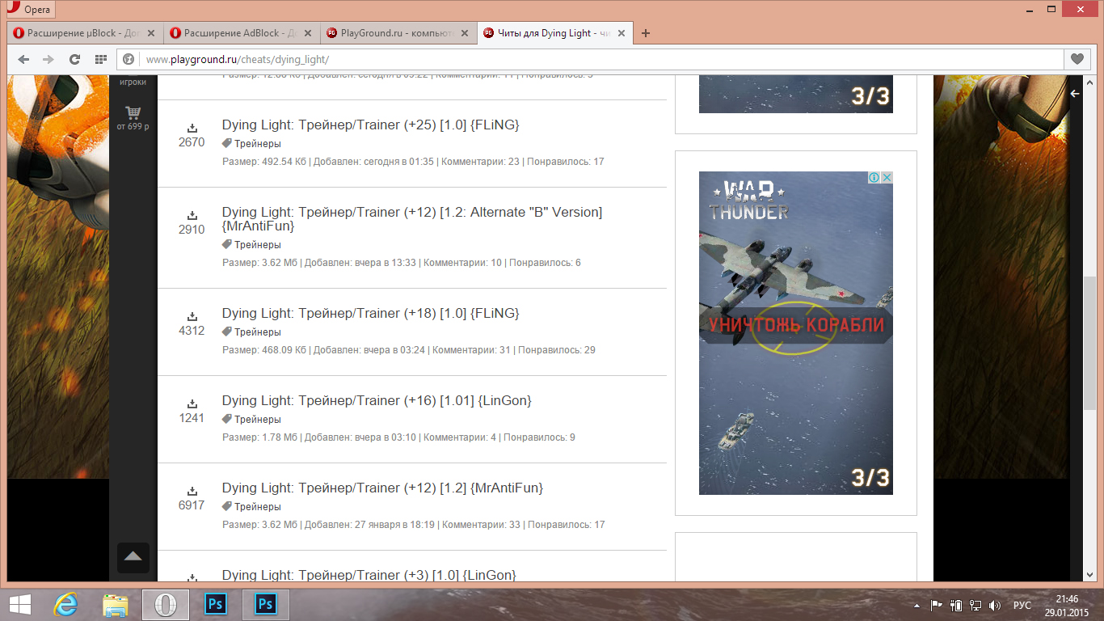
Task: Show hidden tray icons arrow
Action: 916,605
